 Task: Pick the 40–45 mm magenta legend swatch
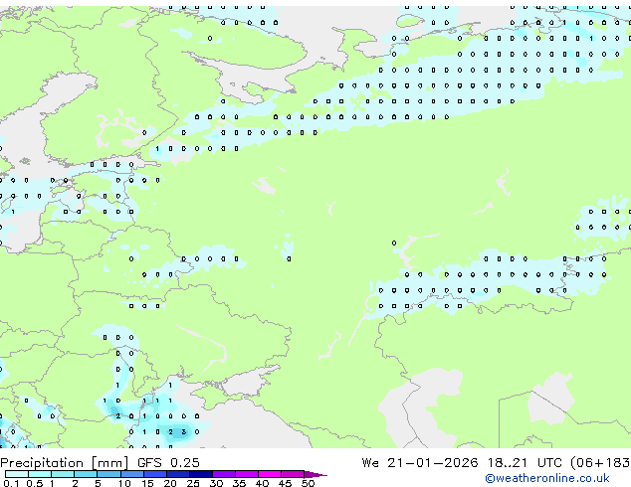pos(270,474)
